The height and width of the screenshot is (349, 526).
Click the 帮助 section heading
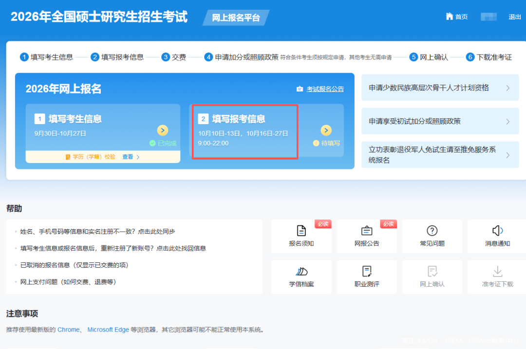[x=14, y=208]
